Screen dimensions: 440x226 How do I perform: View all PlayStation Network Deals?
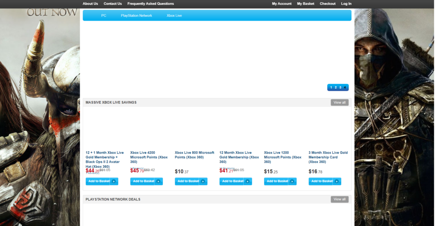pos(339,199)
